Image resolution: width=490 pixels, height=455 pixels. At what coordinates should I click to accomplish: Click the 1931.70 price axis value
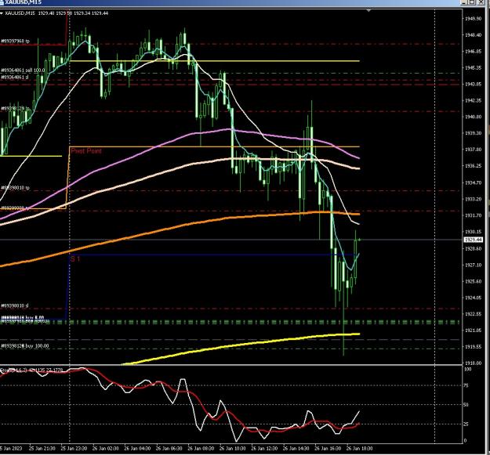click(x=473, y=215)
